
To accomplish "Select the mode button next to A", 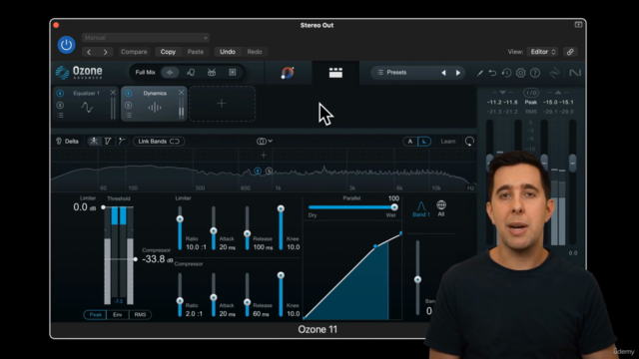I will [423, 142].
